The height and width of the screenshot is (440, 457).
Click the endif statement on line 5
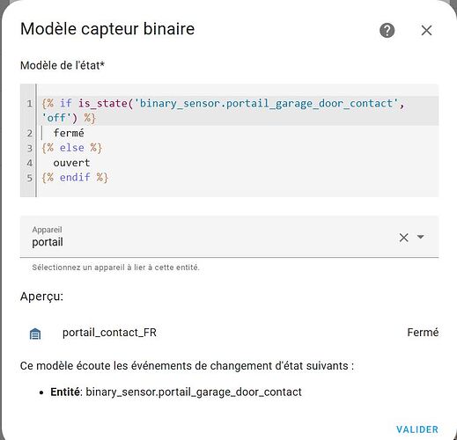coord(75,178)
